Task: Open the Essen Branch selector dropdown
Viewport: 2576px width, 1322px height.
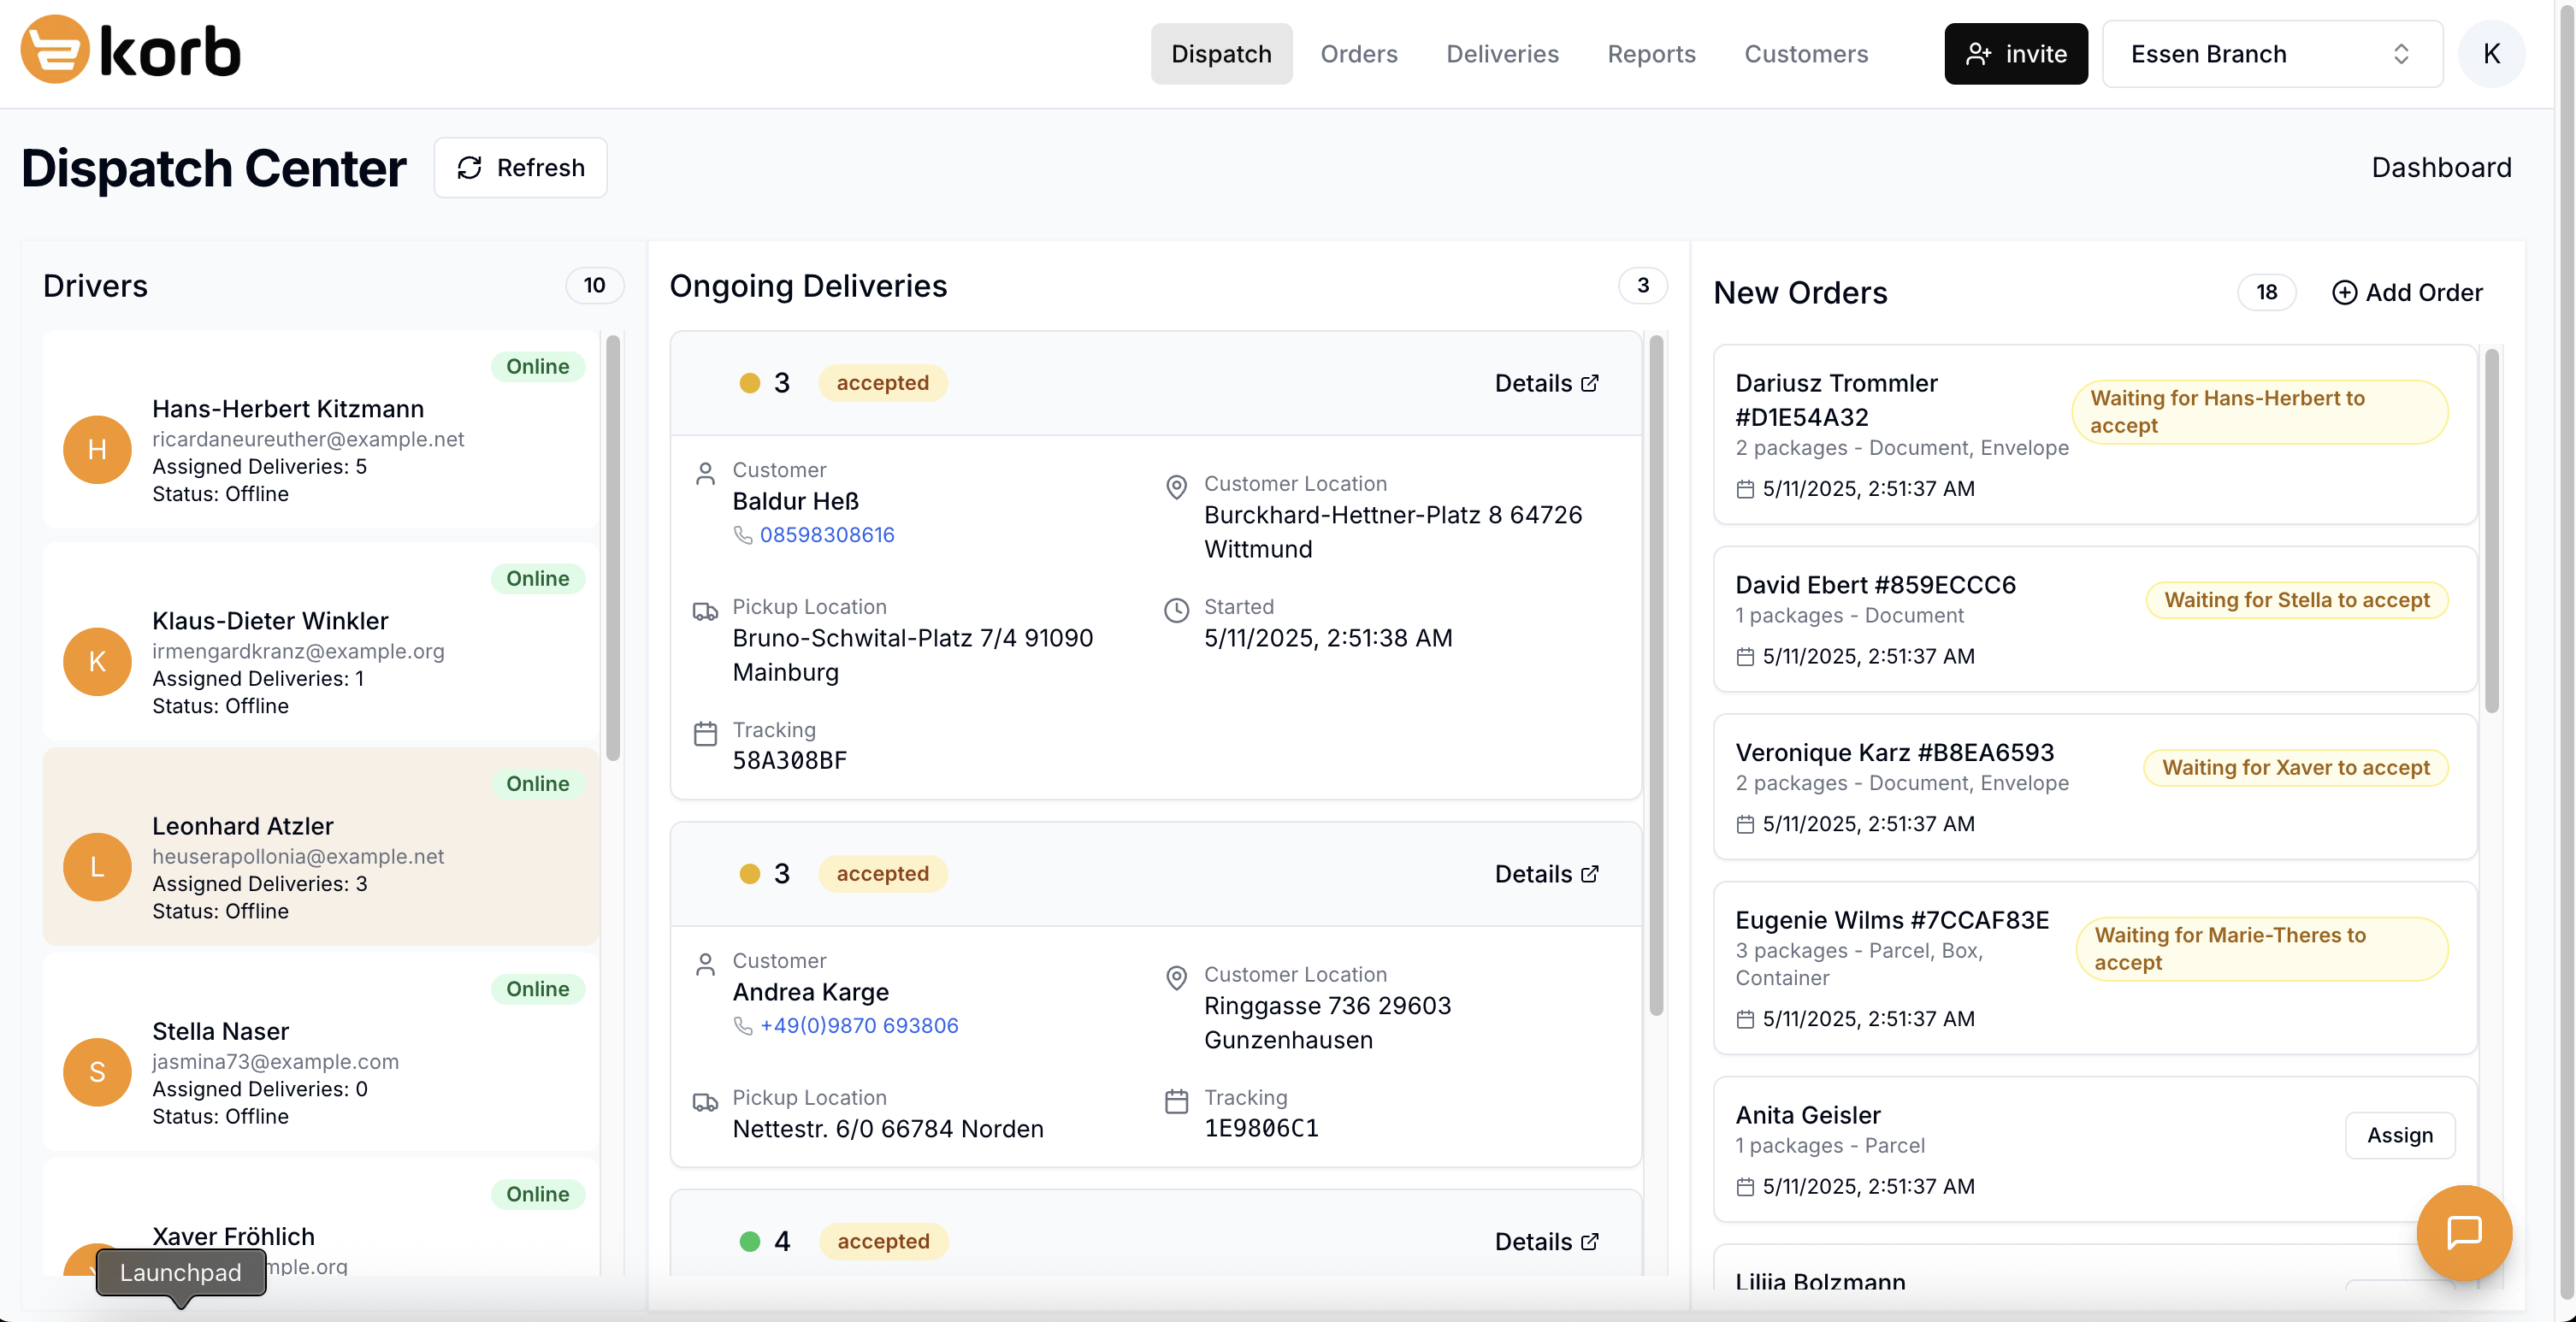Action: click(2272, 54)
